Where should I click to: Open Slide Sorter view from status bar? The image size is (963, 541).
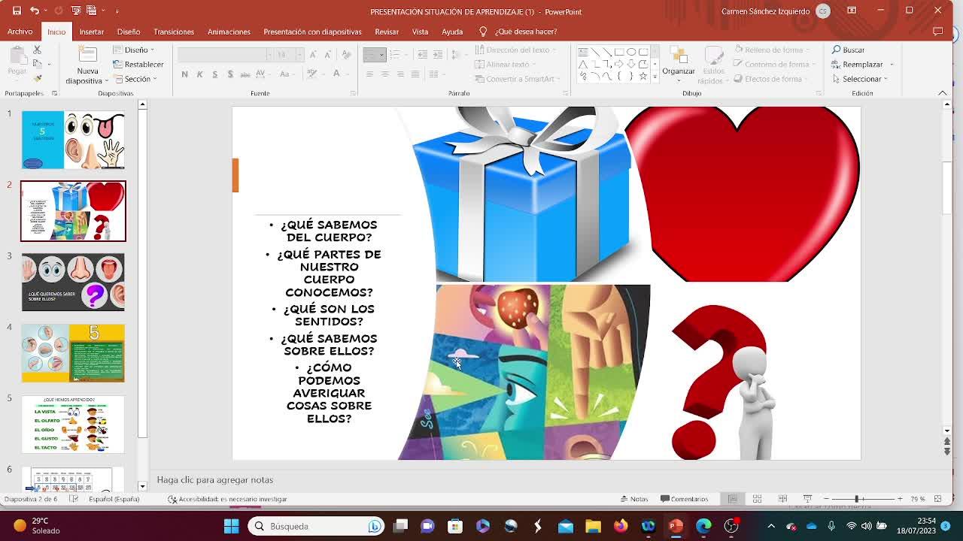(x=757, y=499)
